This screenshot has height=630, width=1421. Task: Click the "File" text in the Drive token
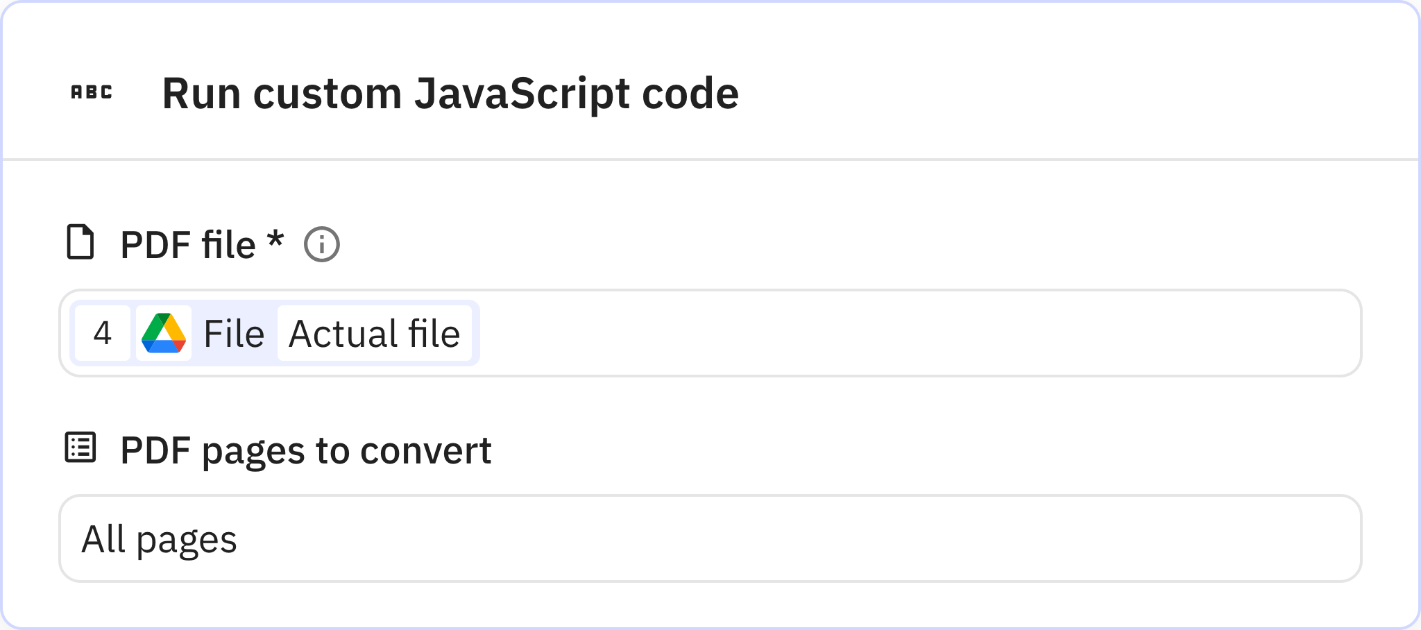(234, 333)
